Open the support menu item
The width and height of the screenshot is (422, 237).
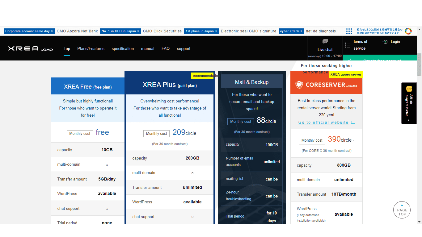tap(184, 49)
